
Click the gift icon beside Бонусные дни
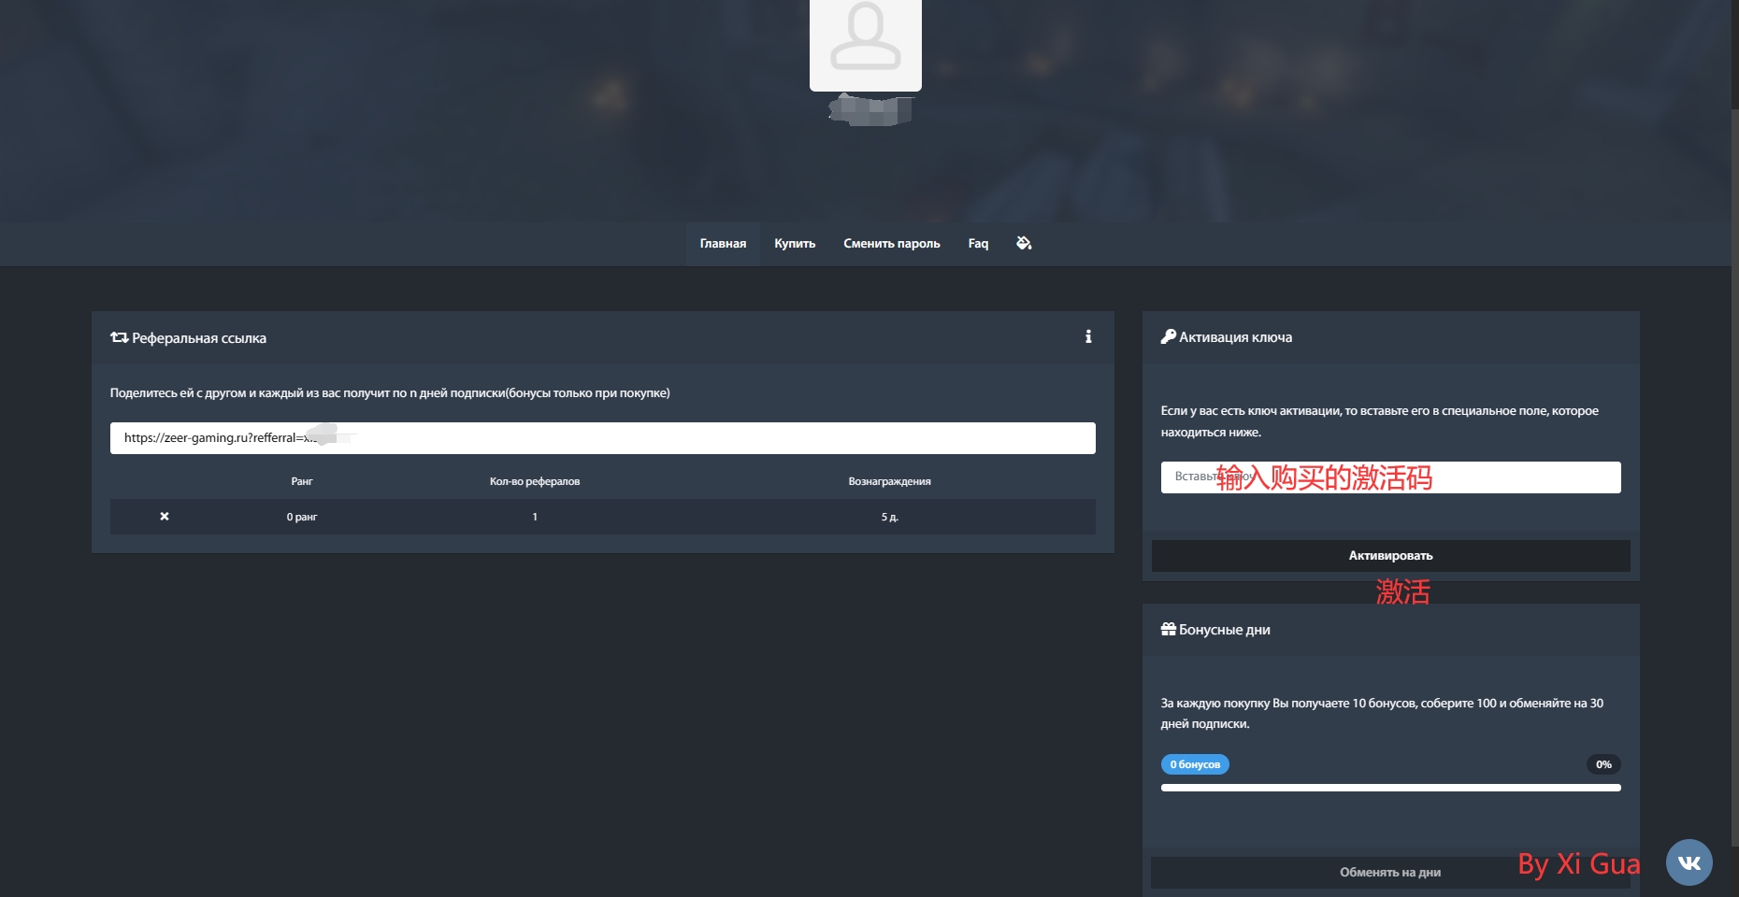[1168, 630]
